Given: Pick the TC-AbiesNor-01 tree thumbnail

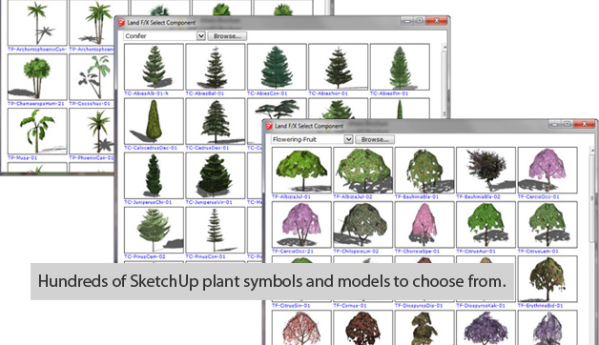Looking at the screenshot, I should click(339, 67).
